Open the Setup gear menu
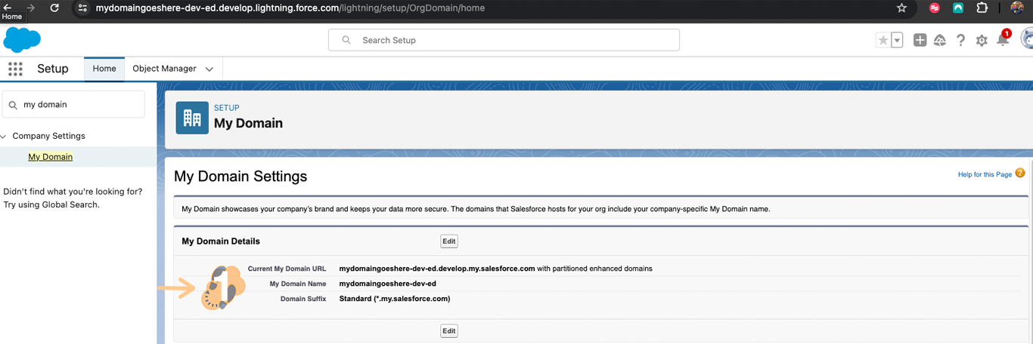Viewport: 1033px width, 344px height. [982, 41]
